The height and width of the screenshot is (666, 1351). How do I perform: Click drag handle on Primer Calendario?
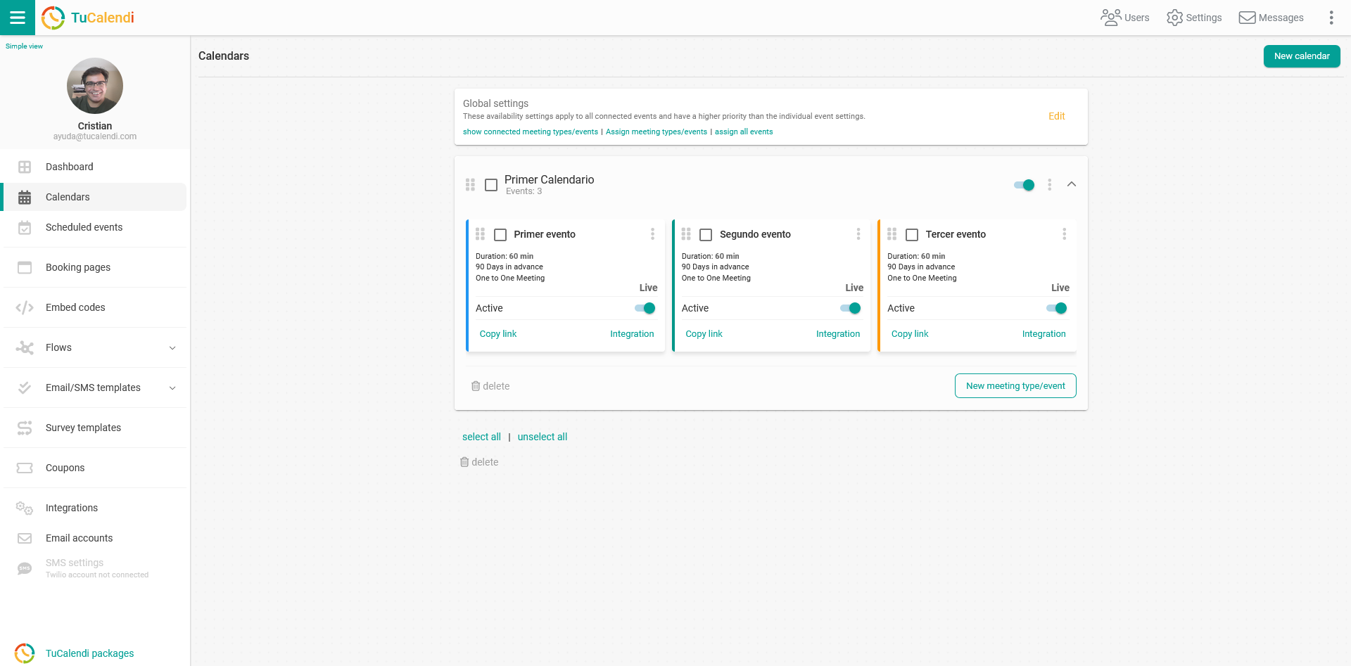click(470, 185)
